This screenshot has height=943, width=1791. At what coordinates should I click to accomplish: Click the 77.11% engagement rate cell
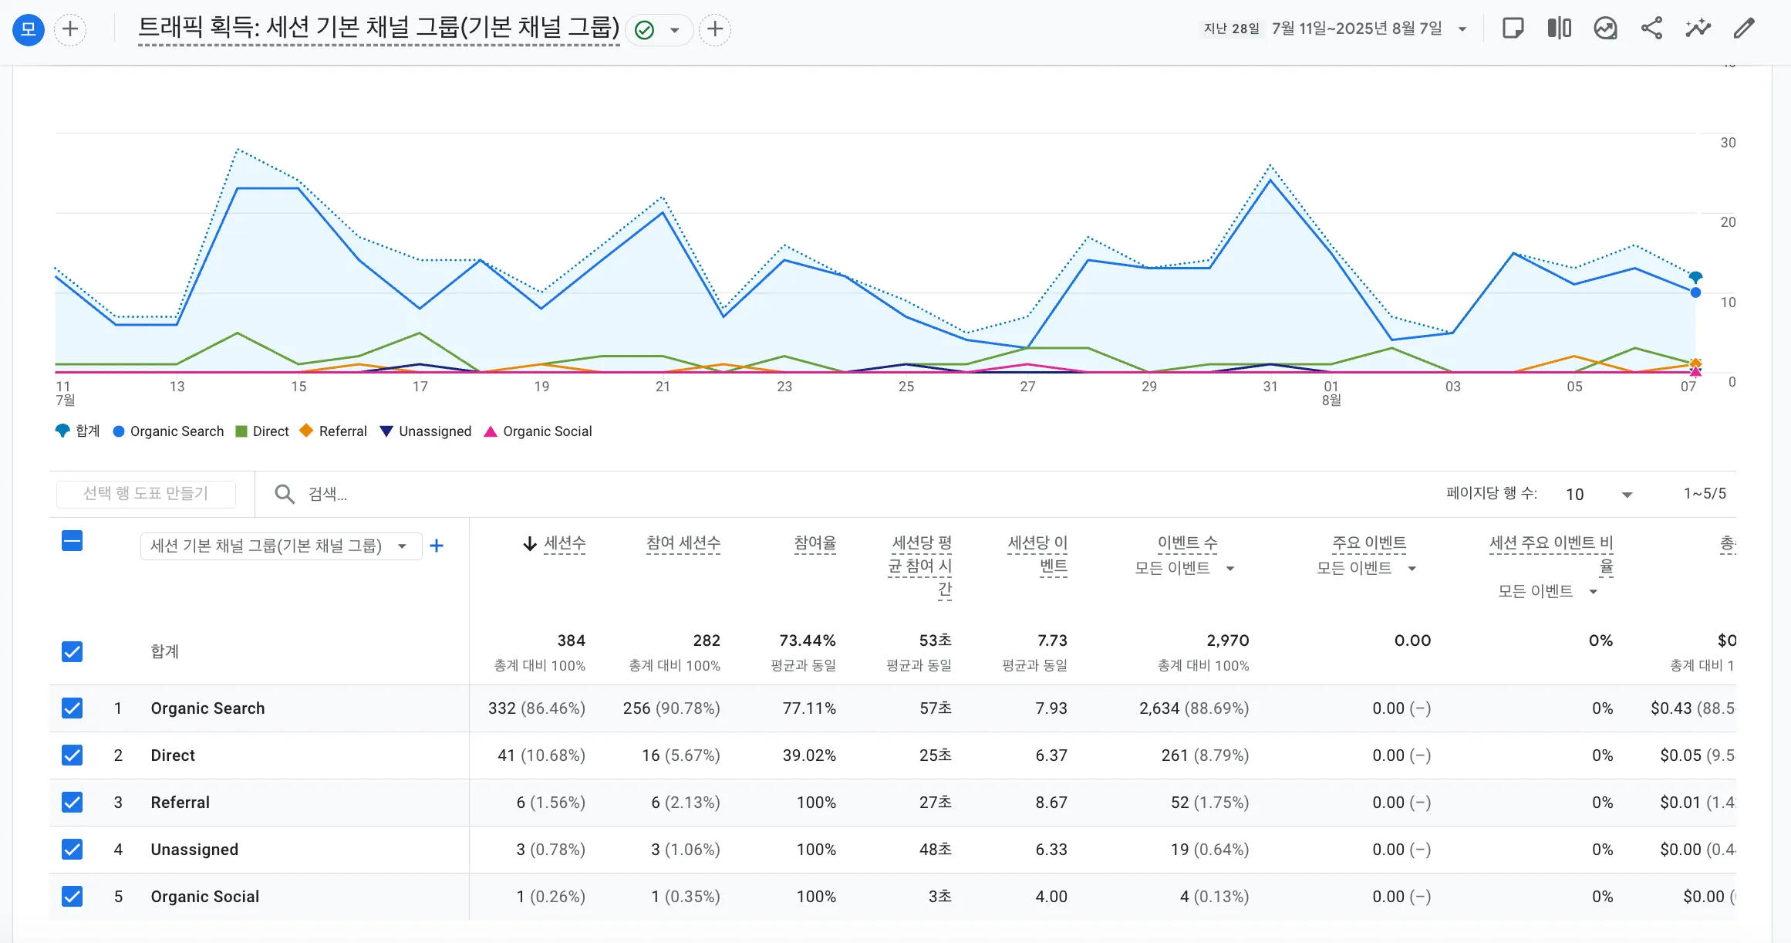(x=809, y=708)
